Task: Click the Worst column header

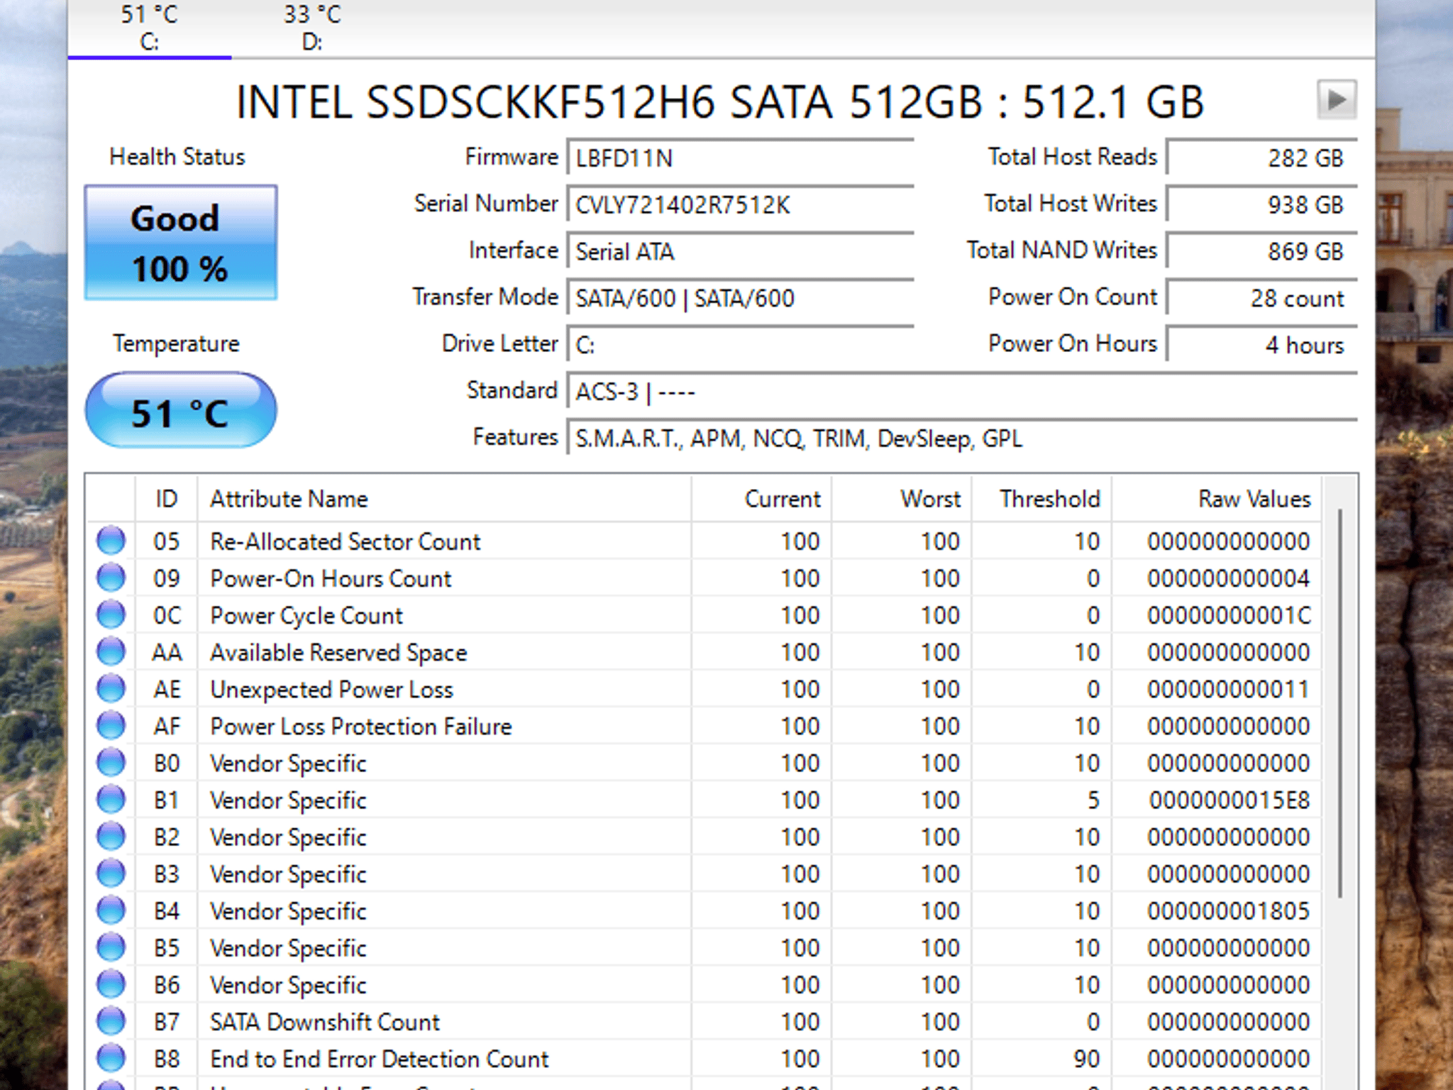Action: (902, 499)
